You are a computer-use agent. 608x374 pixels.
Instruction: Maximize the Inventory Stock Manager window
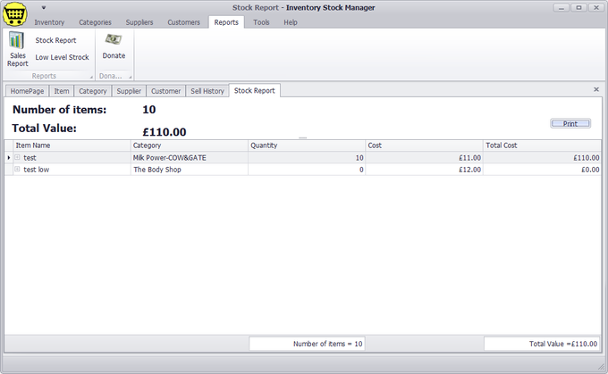[x=578, y=8]
